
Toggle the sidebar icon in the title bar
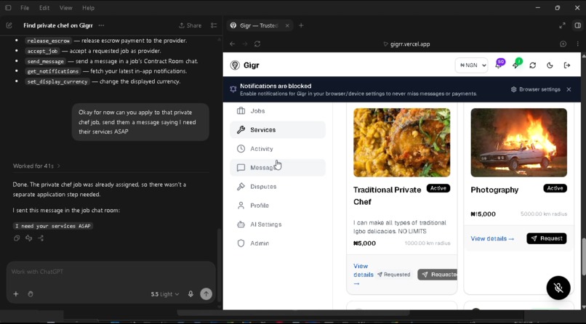[x=8, y=7]
